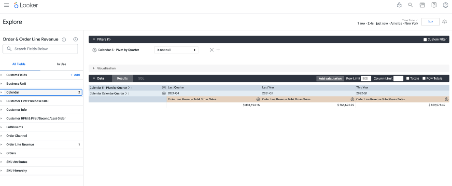Check the Row Totals checkbox

click(424, 78)
